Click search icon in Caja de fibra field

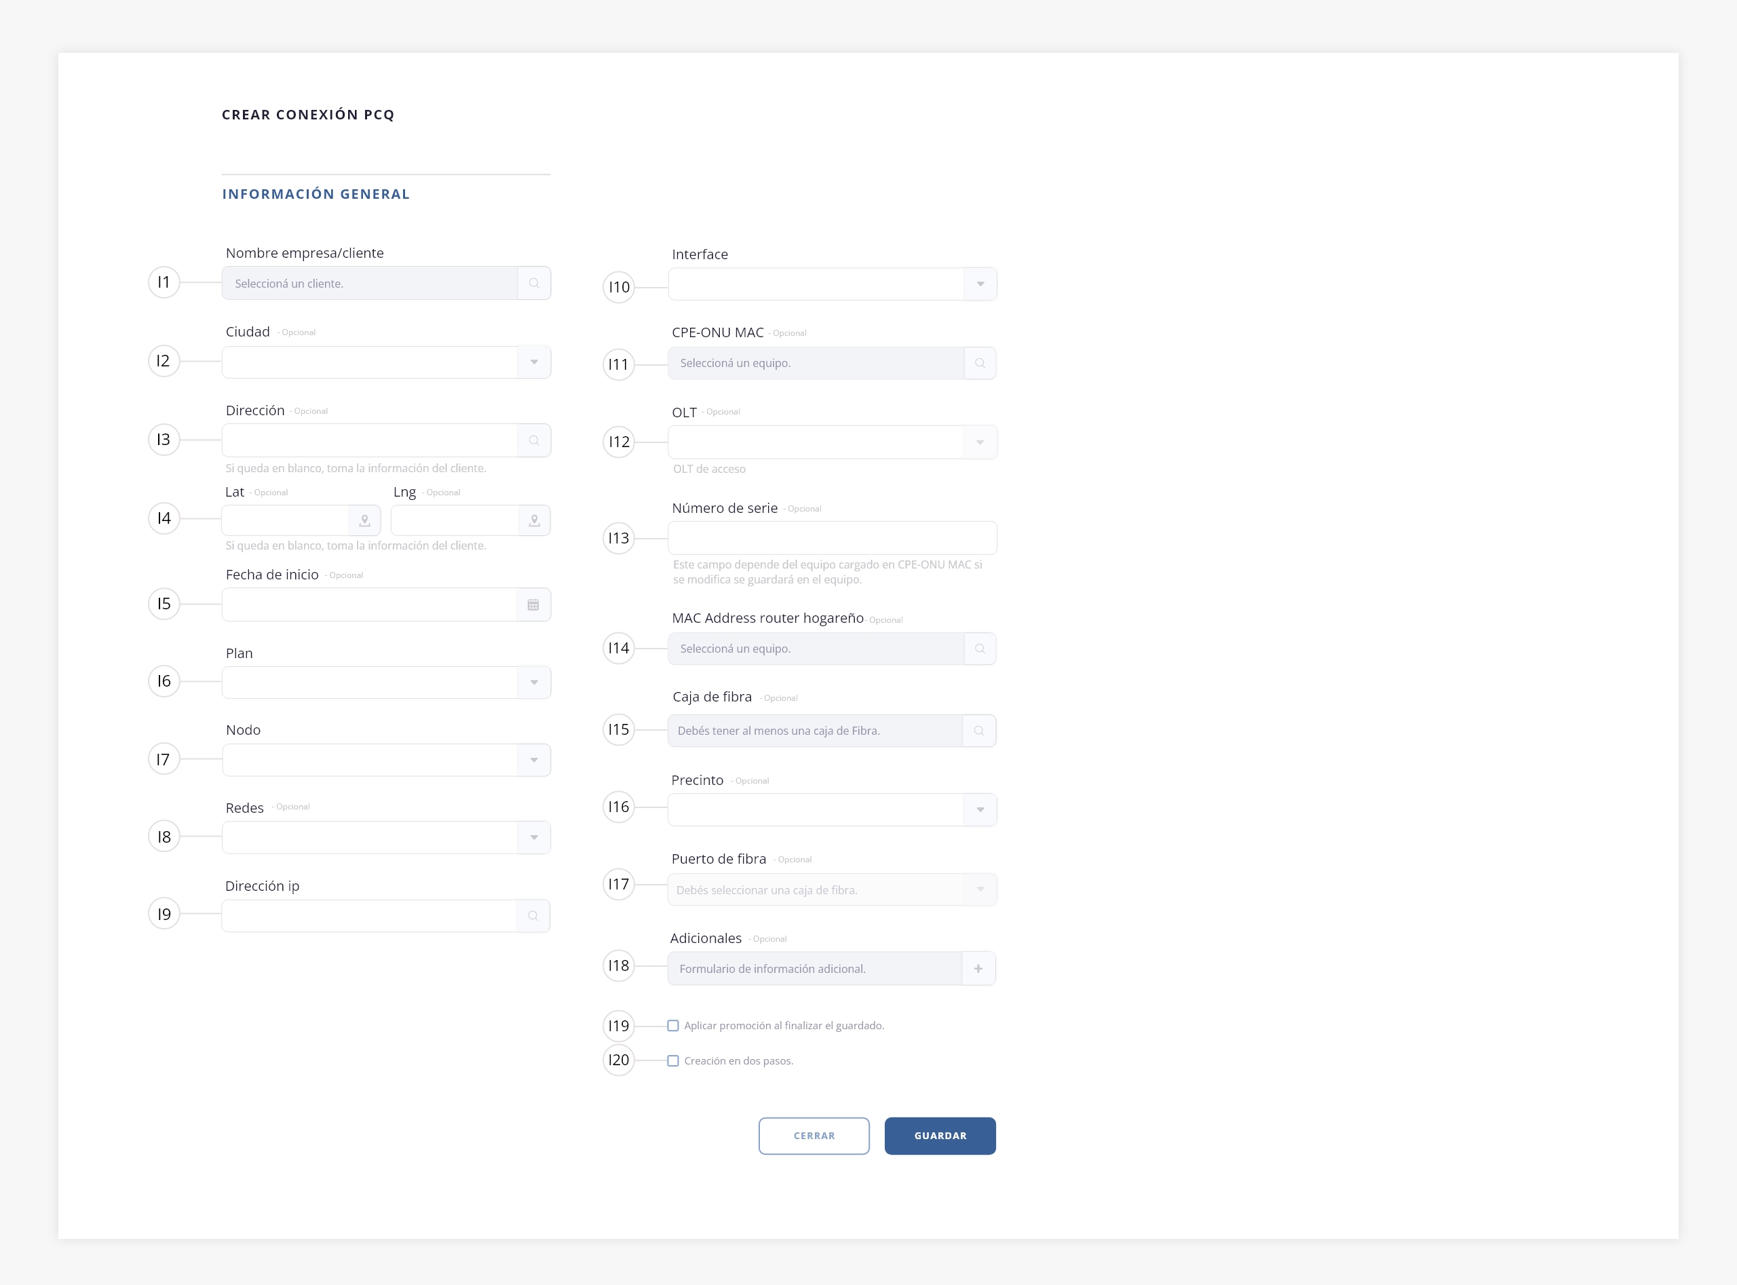click(978, 731)
